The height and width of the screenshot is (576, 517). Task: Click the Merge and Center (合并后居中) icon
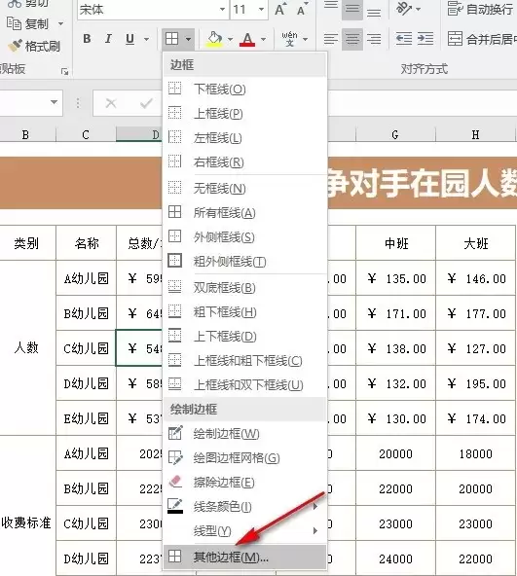[x=455, y=39]
